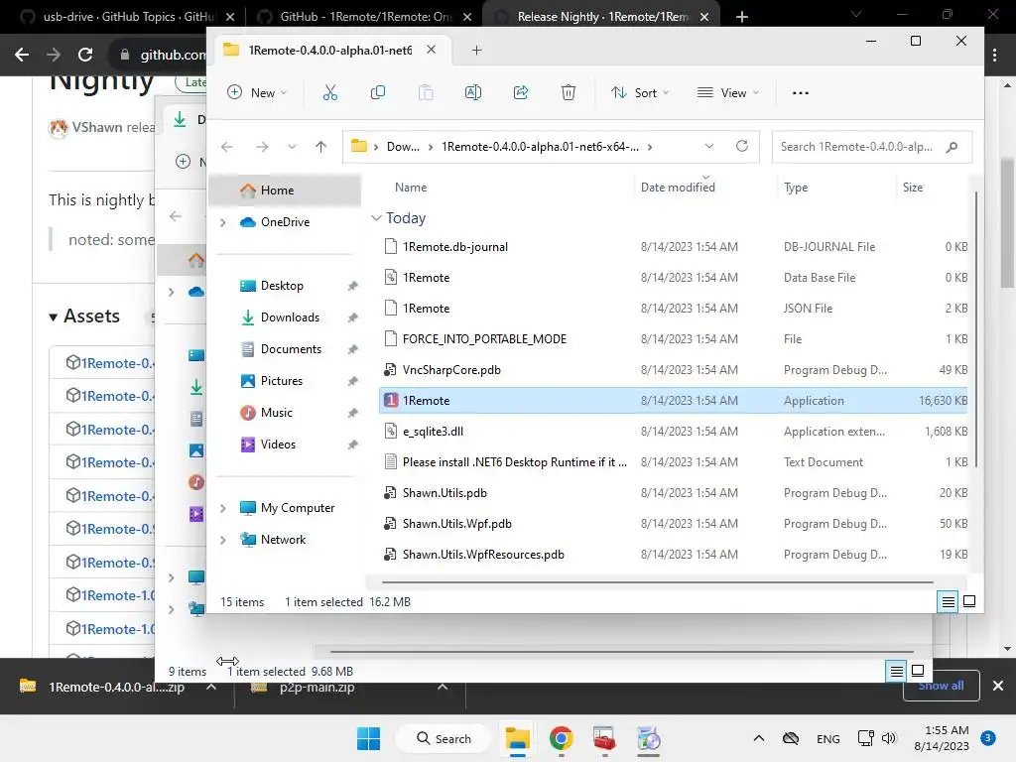Open the View dropdown menu

pyautogui.click(x=727, y=92)
